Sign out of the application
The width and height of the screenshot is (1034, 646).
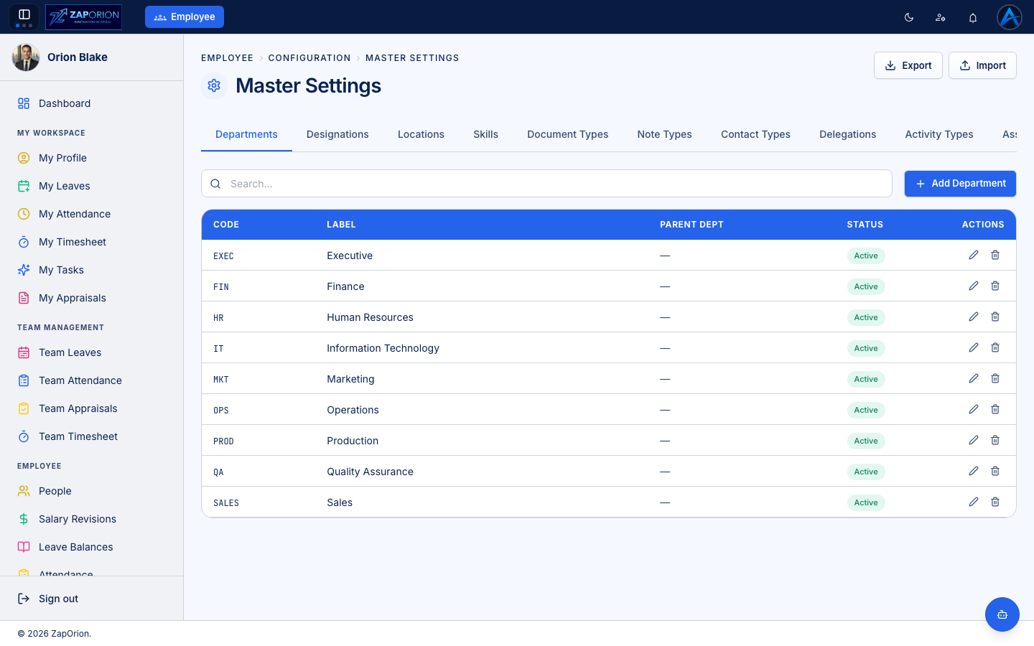pyautogui.click(x=91, y=599)
